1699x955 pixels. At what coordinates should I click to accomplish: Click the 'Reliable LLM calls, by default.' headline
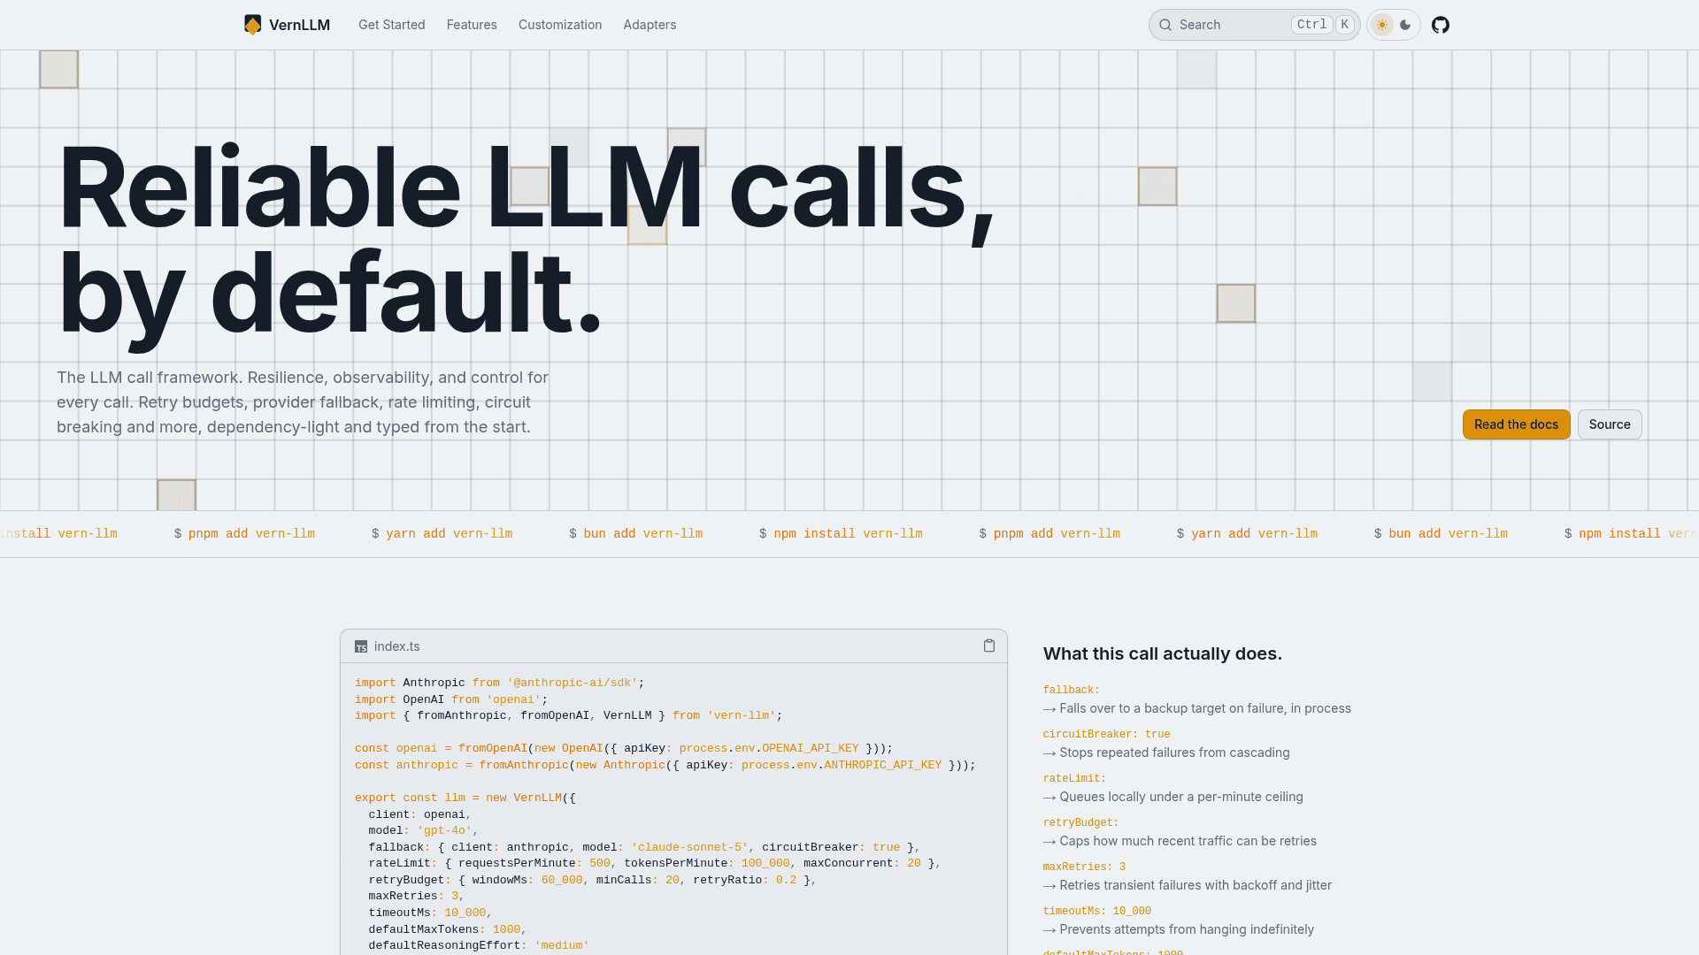pos(527,239)
